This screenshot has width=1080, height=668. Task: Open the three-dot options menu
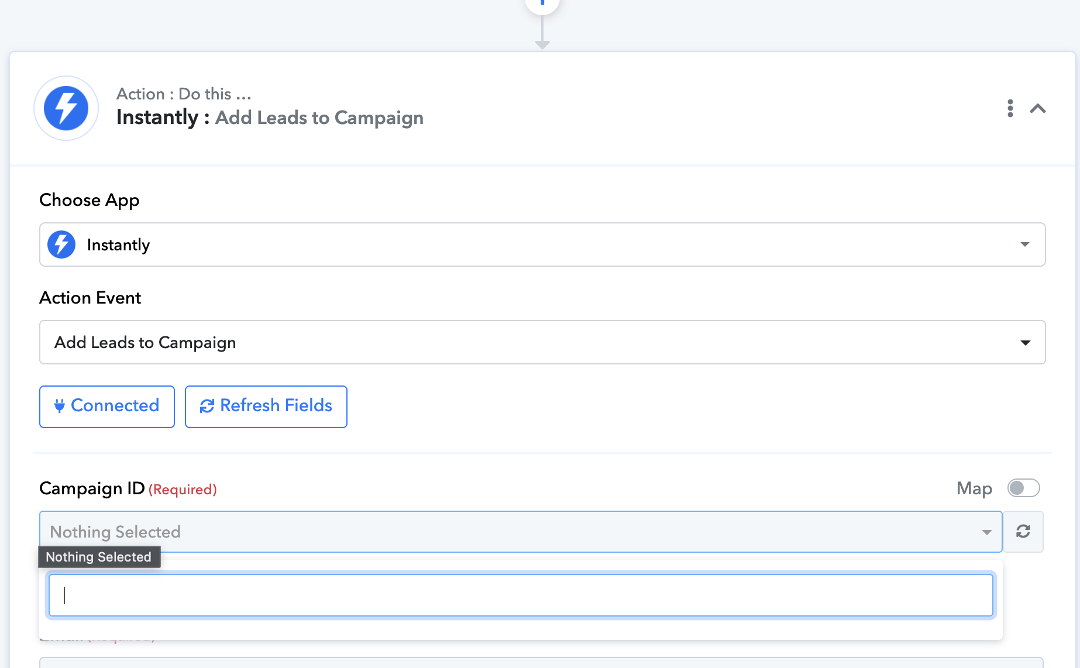[1010, 108]
